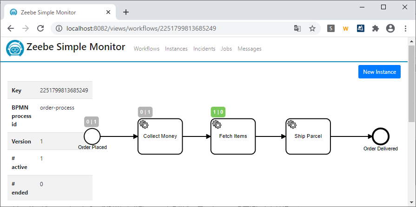Maximize the browser window
This screenshot has height=207, width=416.
click(x=383, y=7)
